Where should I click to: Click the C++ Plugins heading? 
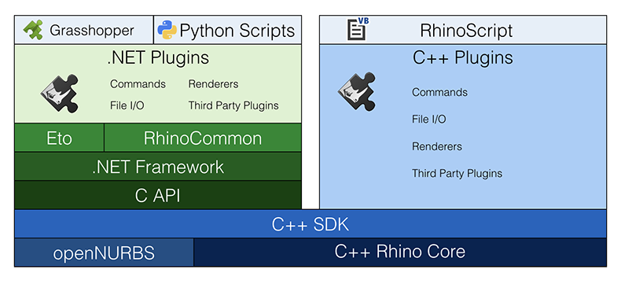[462, 58]
